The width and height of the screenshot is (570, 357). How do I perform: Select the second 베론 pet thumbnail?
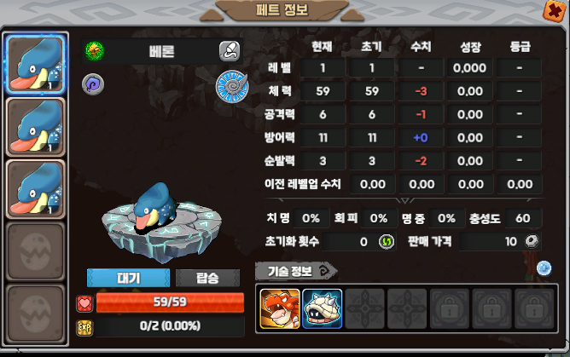click(36, 127)
